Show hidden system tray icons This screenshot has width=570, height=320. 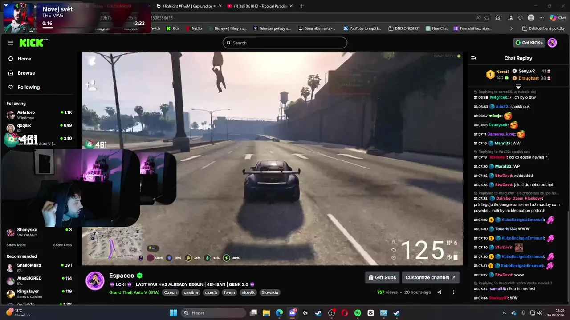(504, 313)
